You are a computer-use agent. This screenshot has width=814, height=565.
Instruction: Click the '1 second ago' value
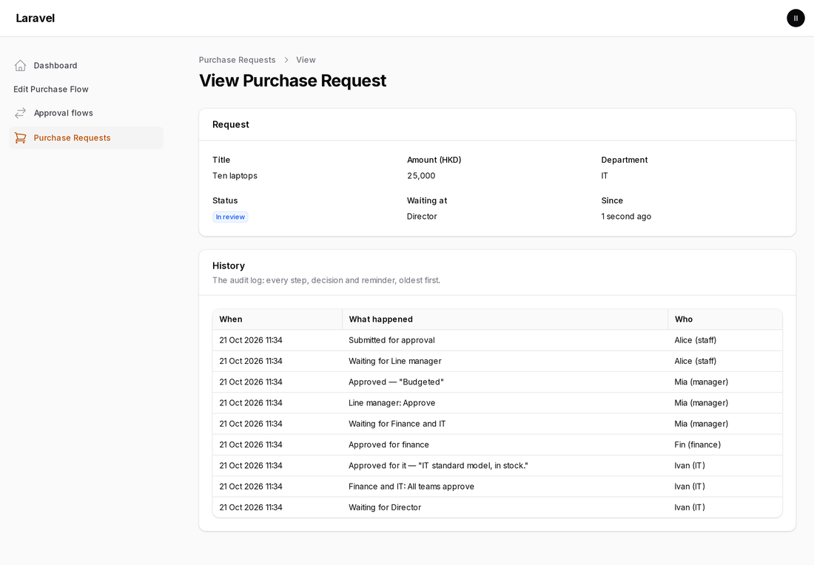626,217
